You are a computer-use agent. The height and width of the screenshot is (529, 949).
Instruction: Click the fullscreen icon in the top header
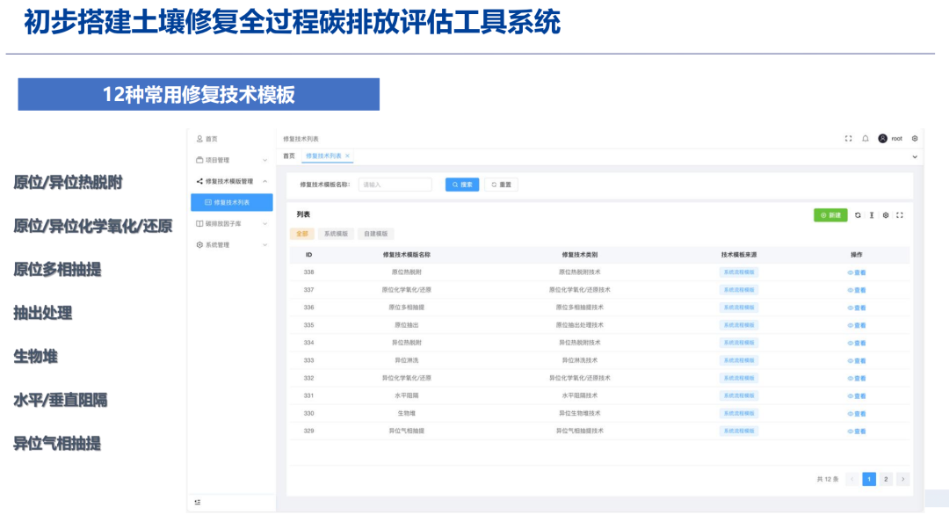point(848,139)
